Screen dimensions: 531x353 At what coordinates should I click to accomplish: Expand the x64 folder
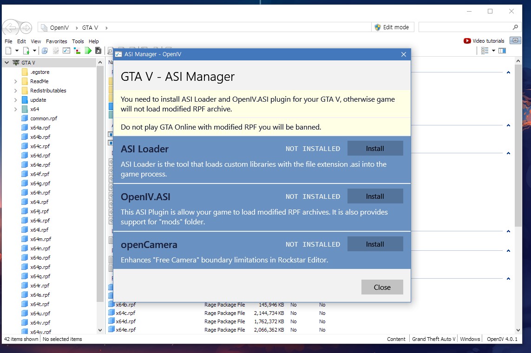point(15,109)
